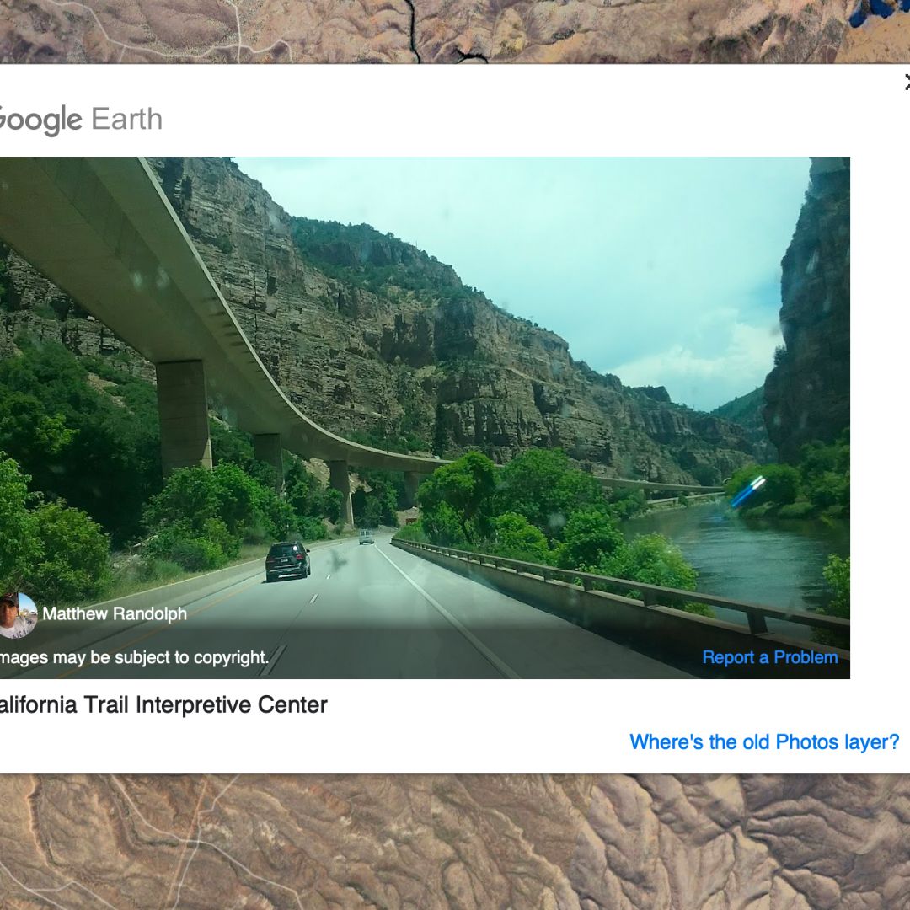
Task: Click the blue lens flare in the photo
Action: (747, 491)
